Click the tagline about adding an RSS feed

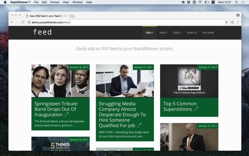pyautogui.click(x=125, y=49)
